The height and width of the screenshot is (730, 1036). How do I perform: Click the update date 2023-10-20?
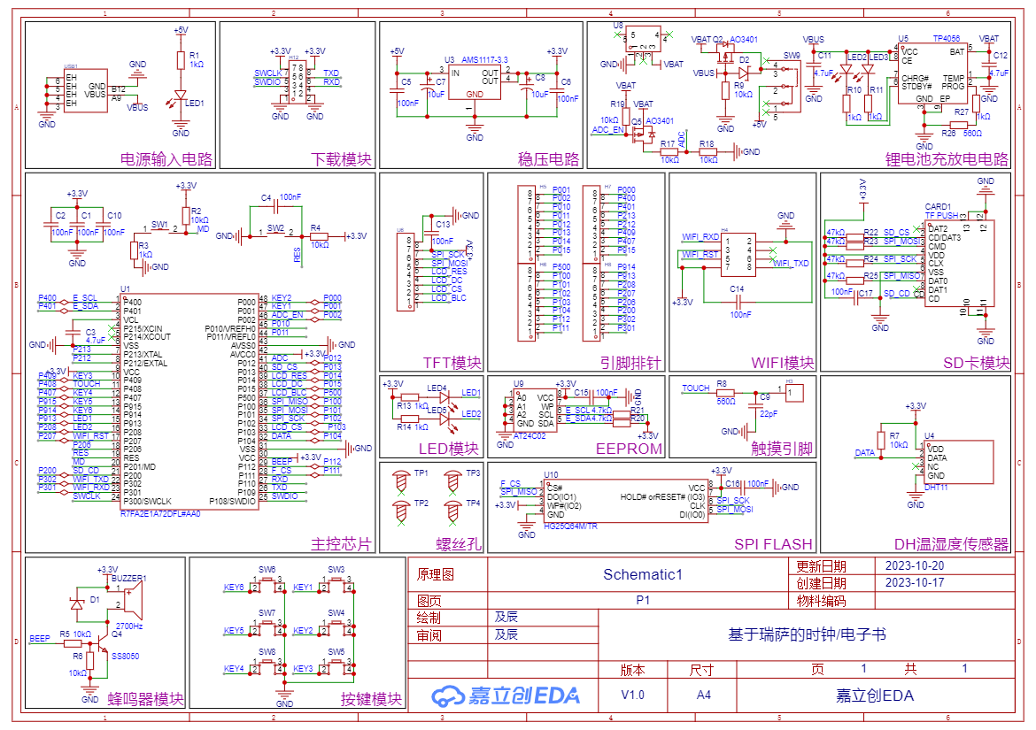tap(915, 565)
